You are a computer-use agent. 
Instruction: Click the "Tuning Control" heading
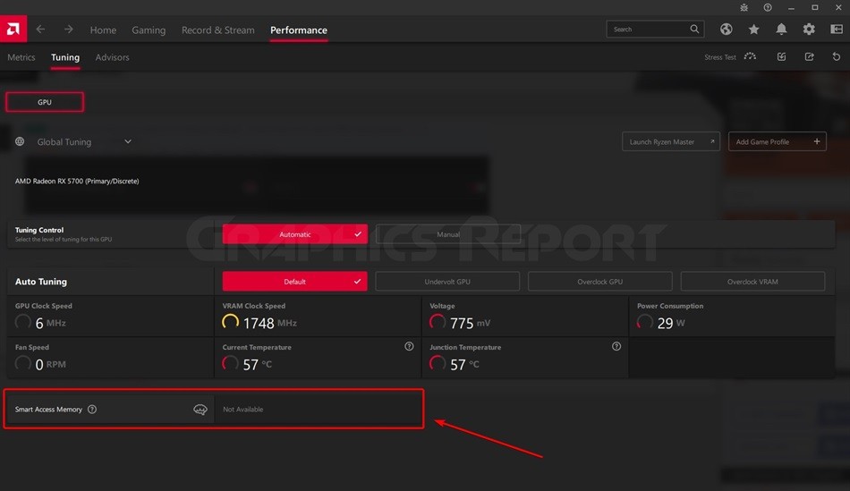click(39, 230)
